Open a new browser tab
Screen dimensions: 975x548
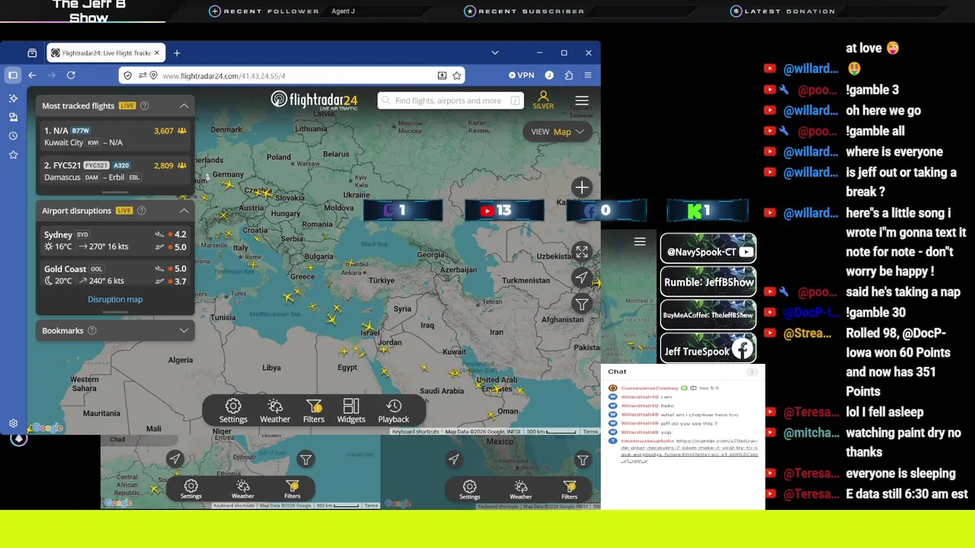(177, 53)
